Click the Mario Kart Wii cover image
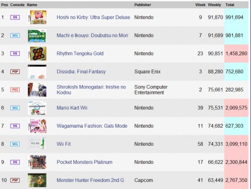 (x=37, y=108)
